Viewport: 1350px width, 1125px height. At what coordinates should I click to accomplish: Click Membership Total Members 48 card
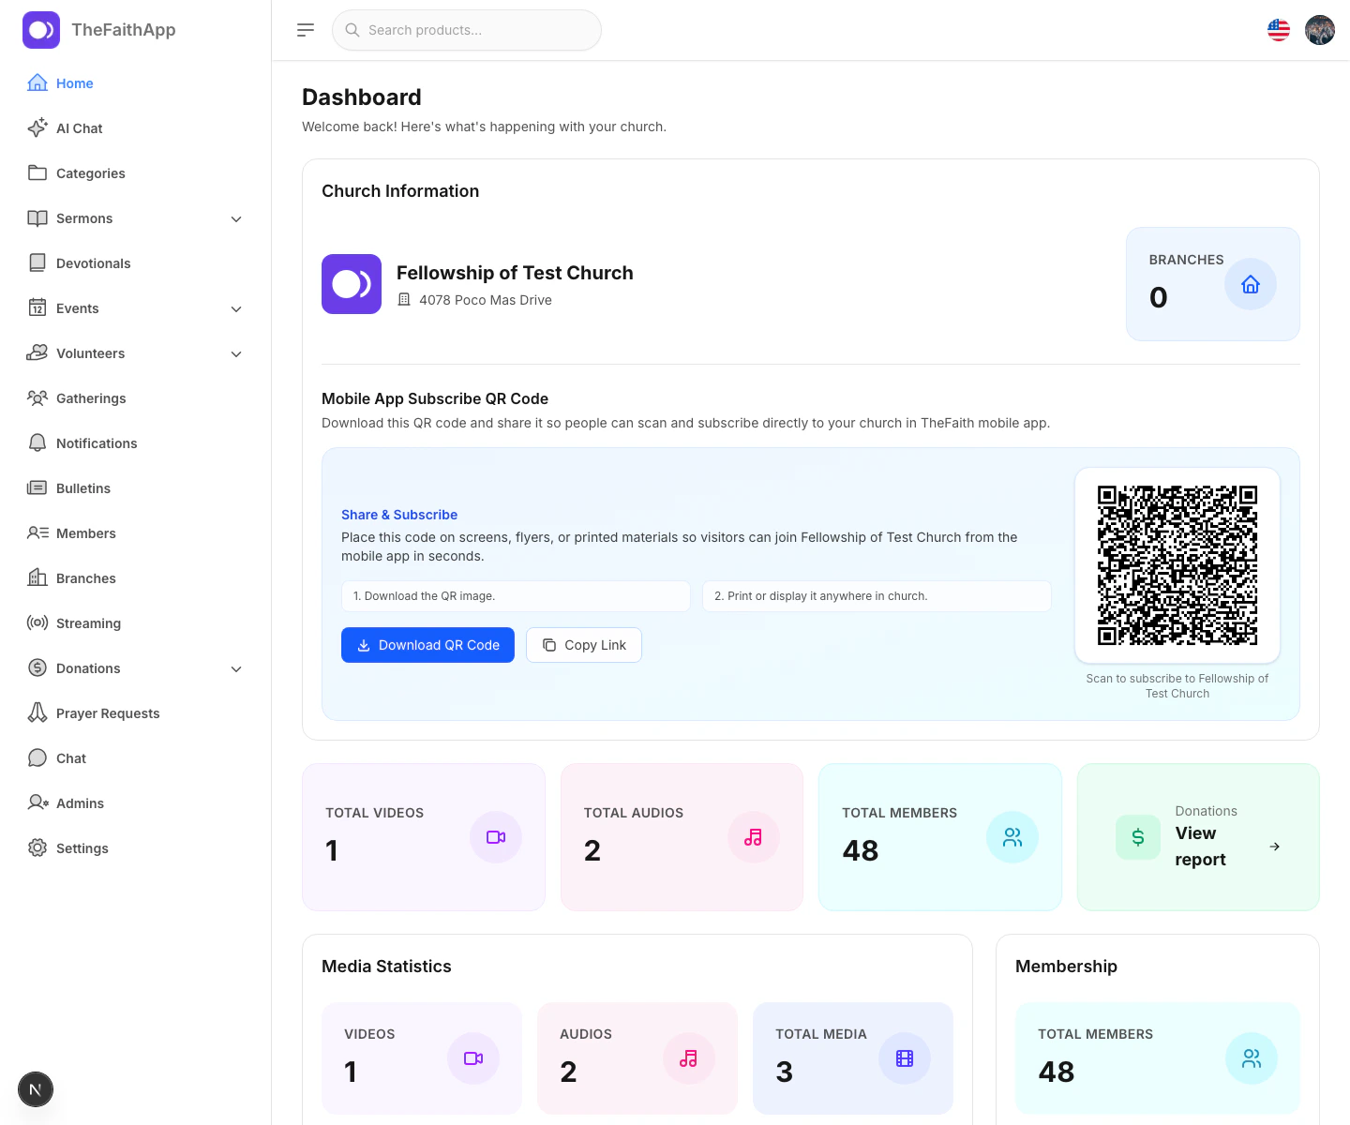(1158, 1058)
